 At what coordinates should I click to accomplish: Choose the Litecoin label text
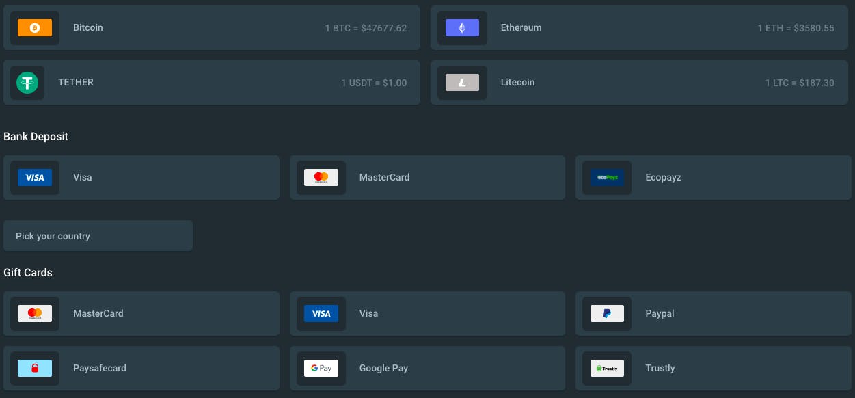pos(517,83)
